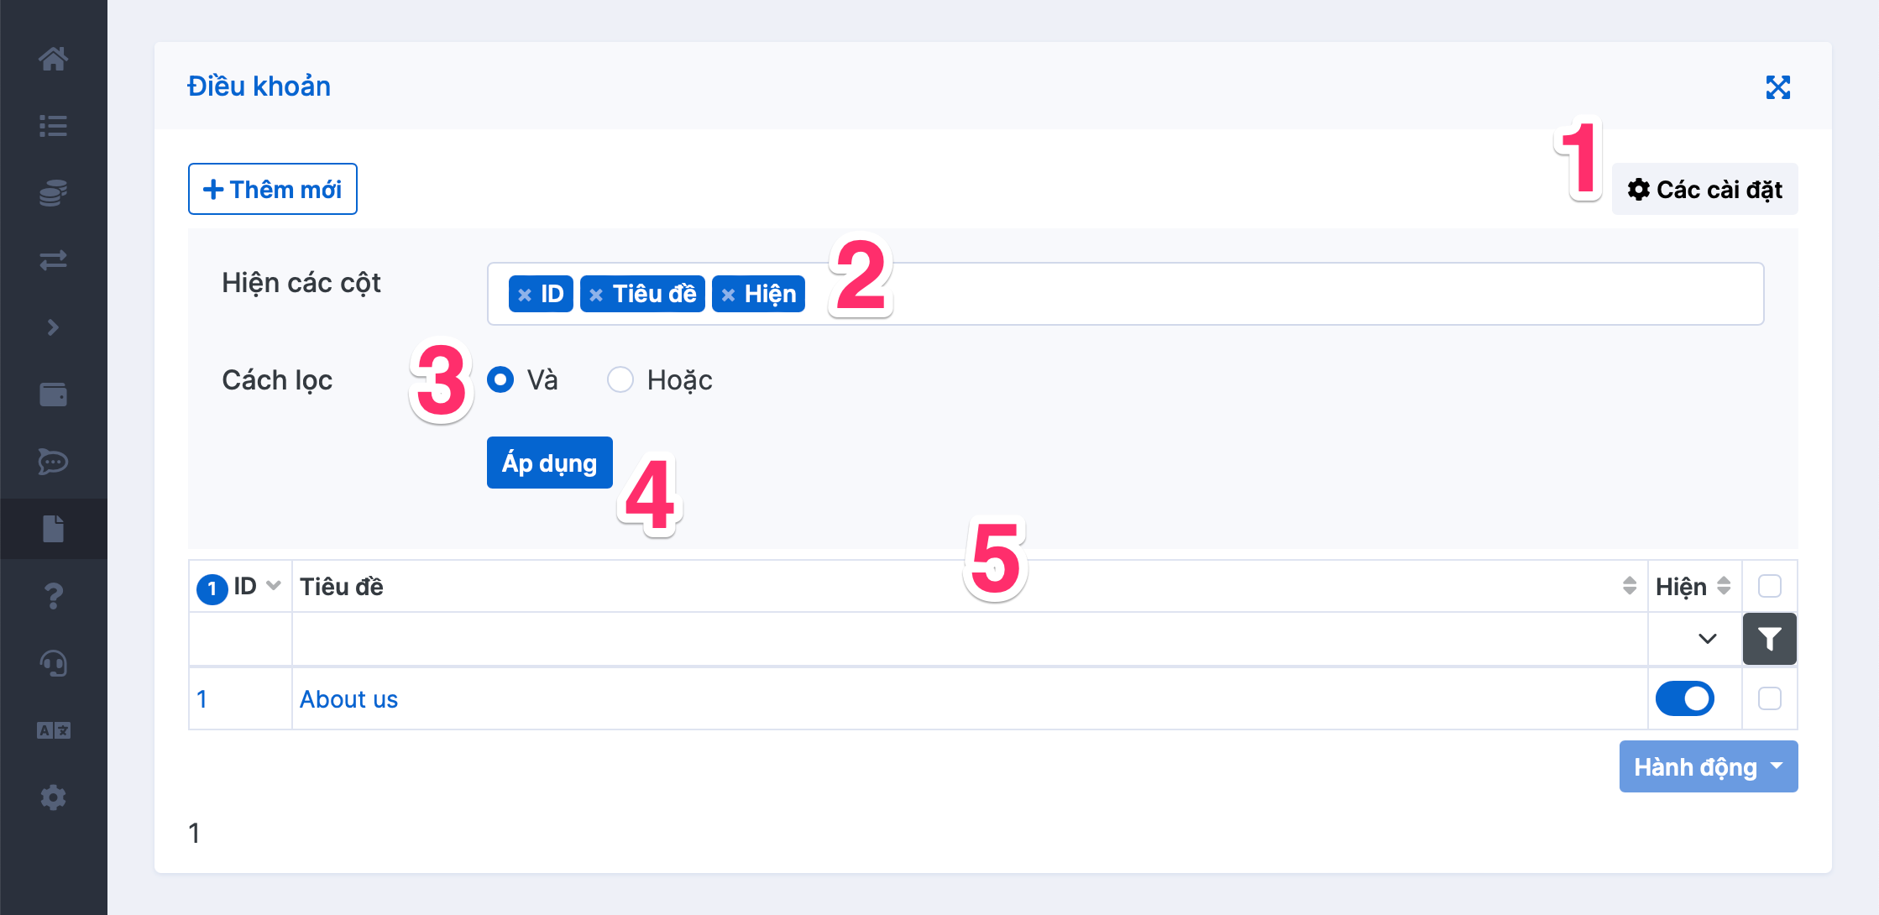Viewport: 1879px width, 915px height.
Task: Tick the checkbox for About us row
Action: [x=1769, y=698]
